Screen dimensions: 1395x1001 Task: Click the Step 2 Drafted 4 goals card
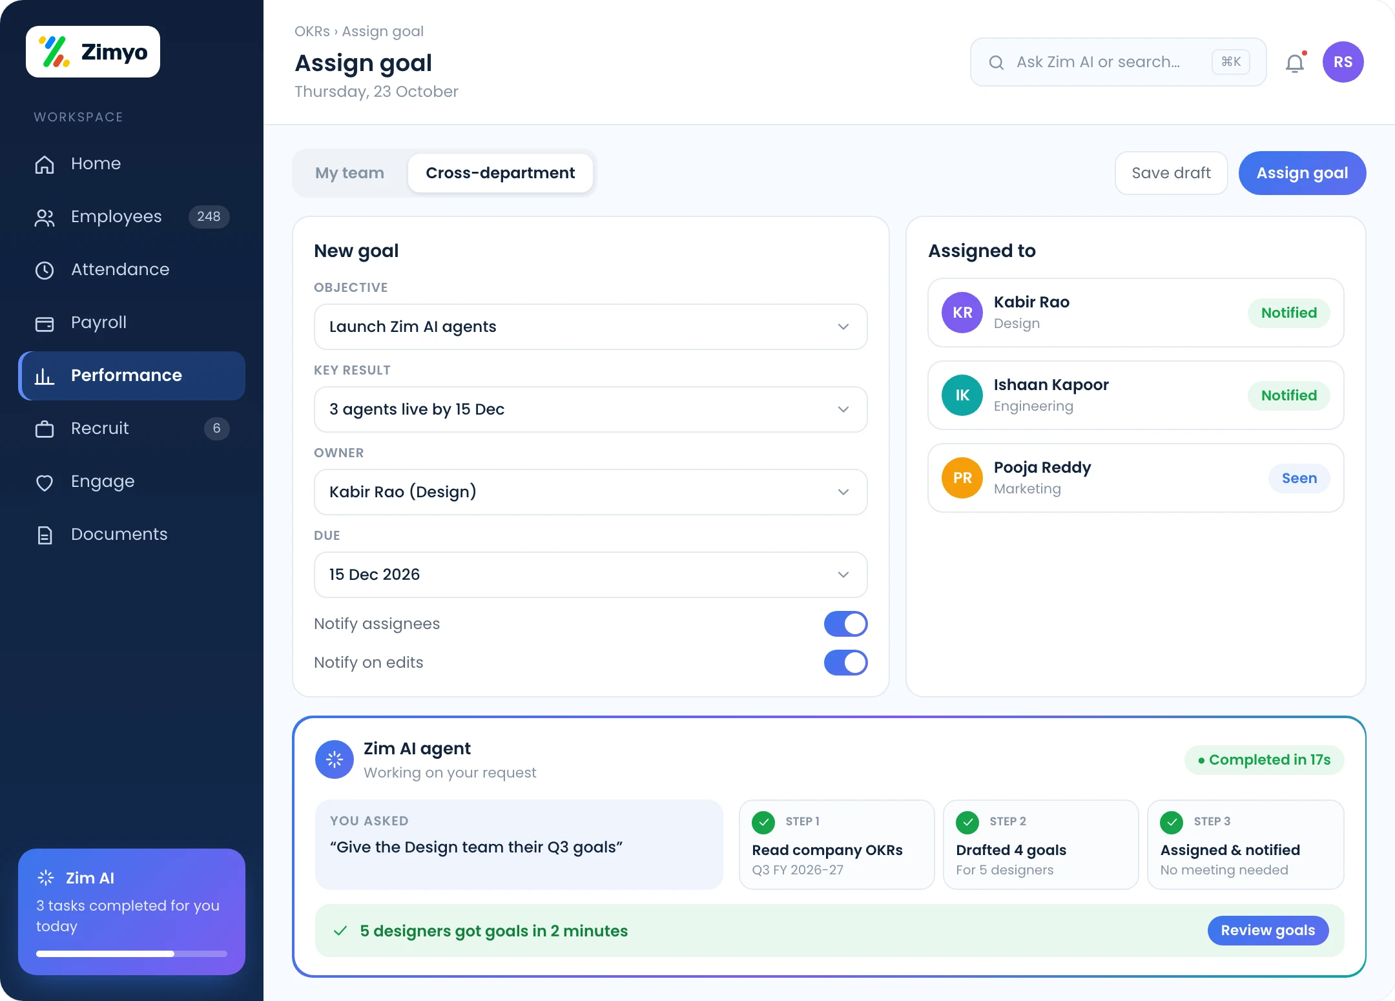click(1040, 845)
